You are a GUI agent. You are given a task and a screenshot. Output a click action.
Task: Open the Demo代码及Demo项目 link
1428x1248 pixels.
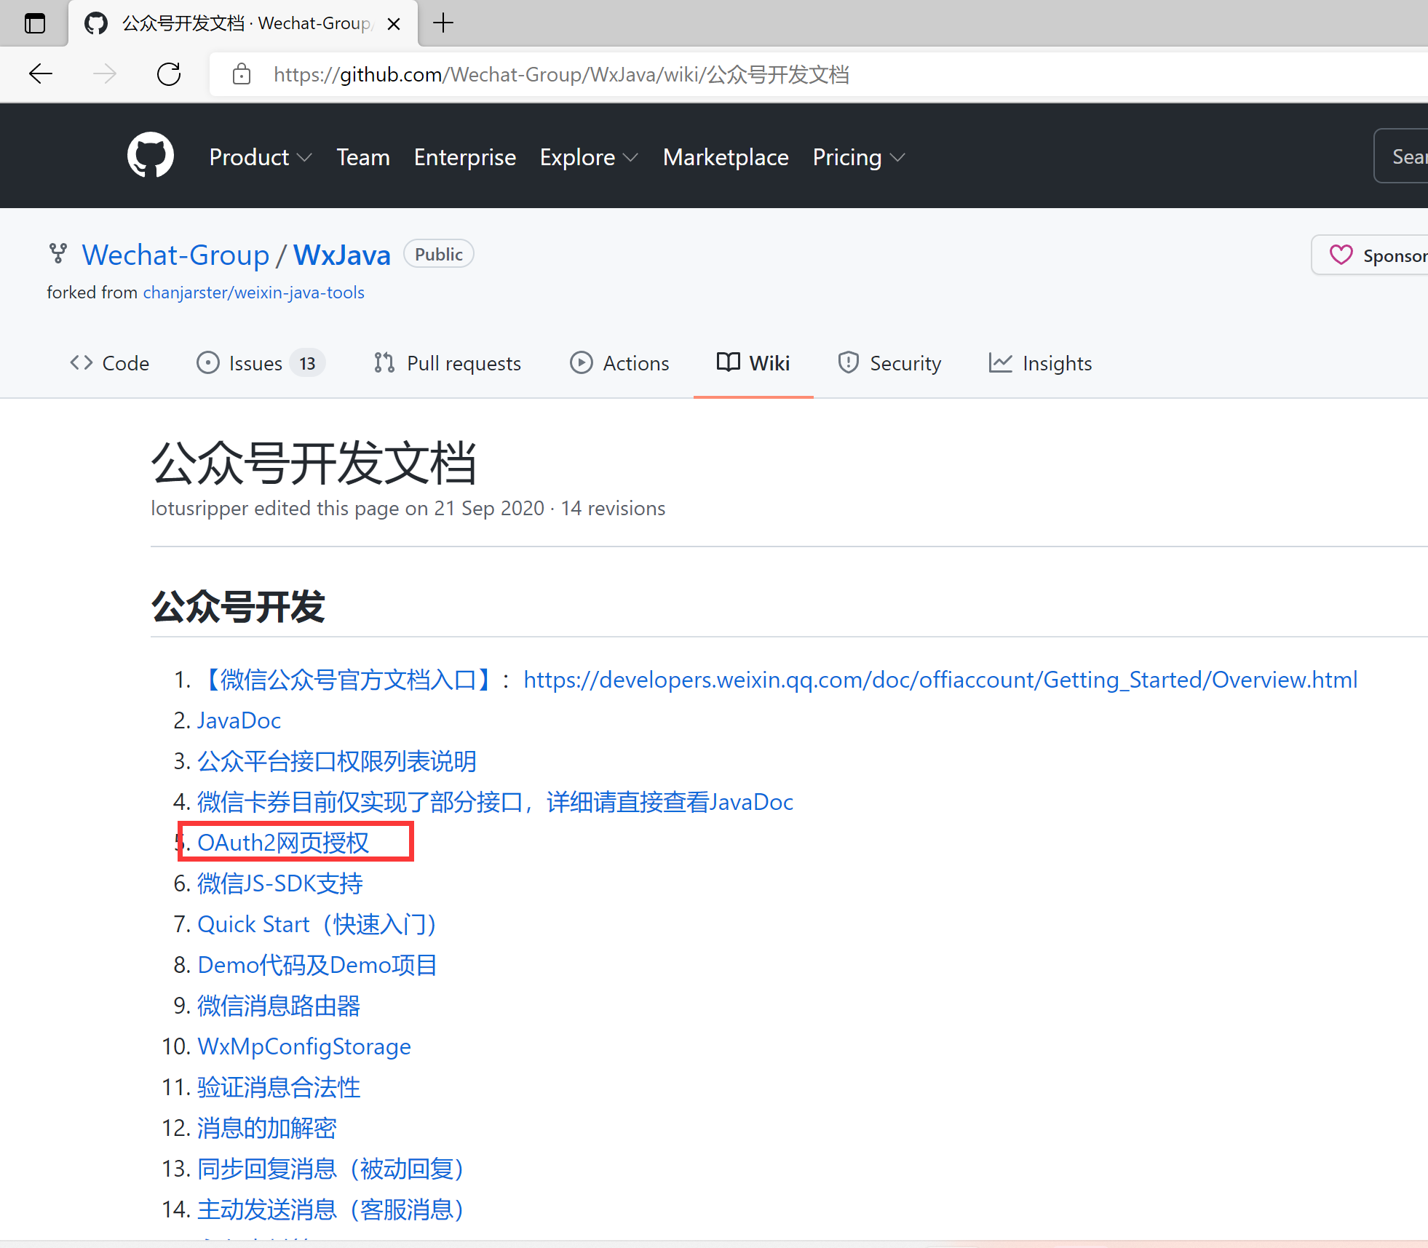pyautogui.click(x=317, y=965)
